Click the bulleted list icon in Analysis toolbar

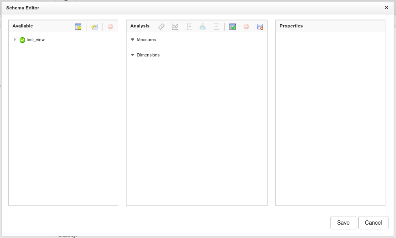pyautogui.click(x=189, y=27)
